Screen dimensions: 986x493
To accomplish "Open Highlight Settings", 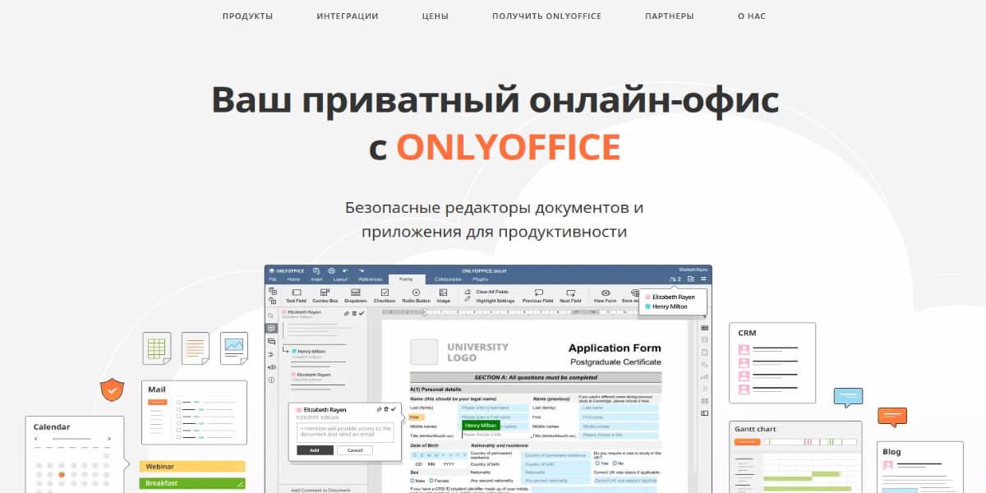I will [x=495, y=299].
